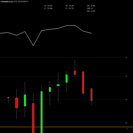Click the 'OH: 0' reading
This screenshot has width=133, height=133.
pos(90,8)
